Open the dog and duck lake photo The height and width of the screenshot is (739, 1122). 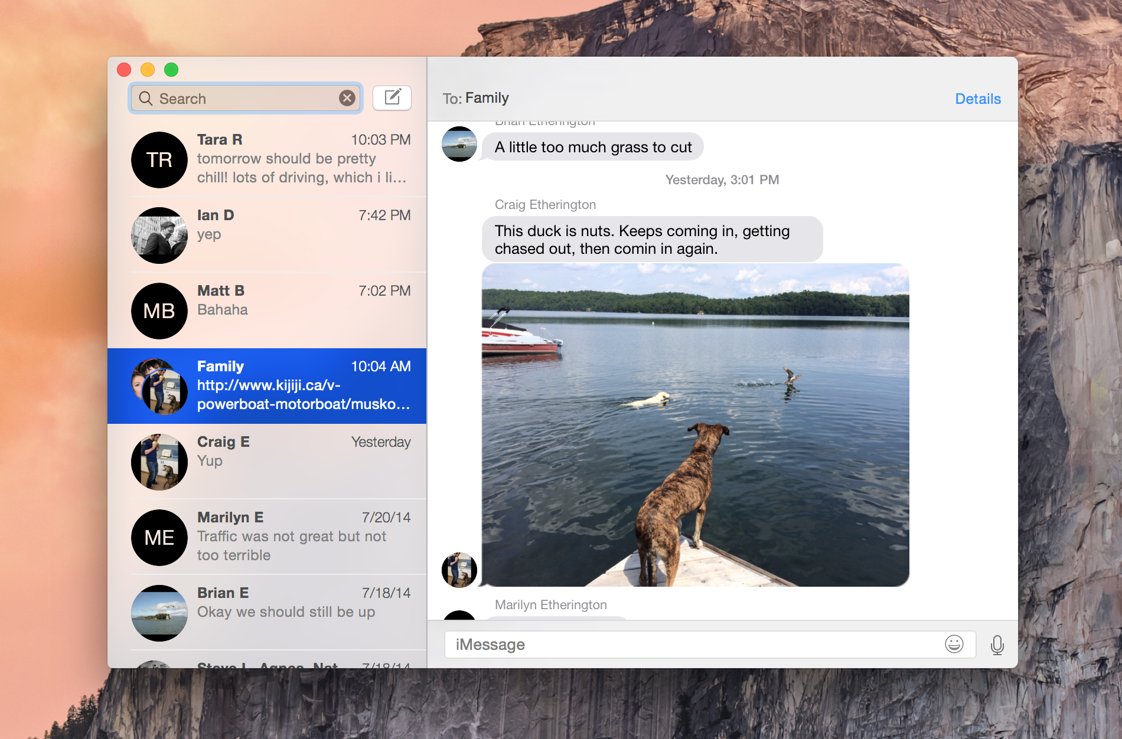tap(696, 425)
